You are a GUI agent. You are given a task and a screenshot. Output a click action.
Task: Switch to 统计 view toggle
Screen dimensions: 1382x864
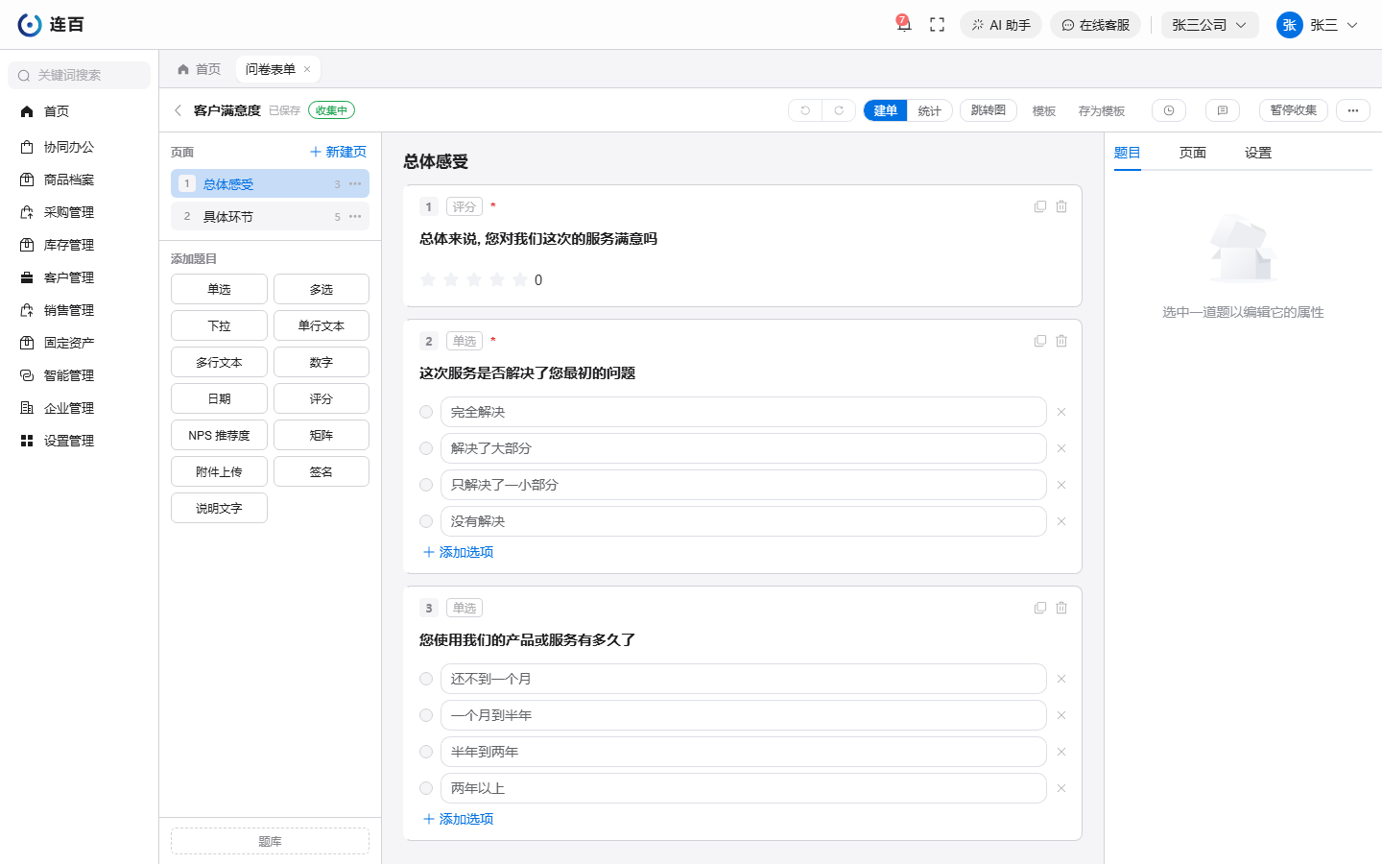tap(929, 110)
